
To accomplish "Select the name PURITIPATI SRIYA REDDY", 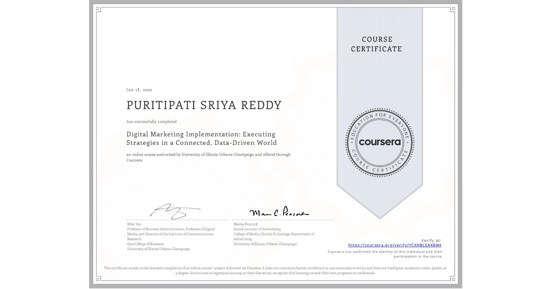I will tap(204, 105).
